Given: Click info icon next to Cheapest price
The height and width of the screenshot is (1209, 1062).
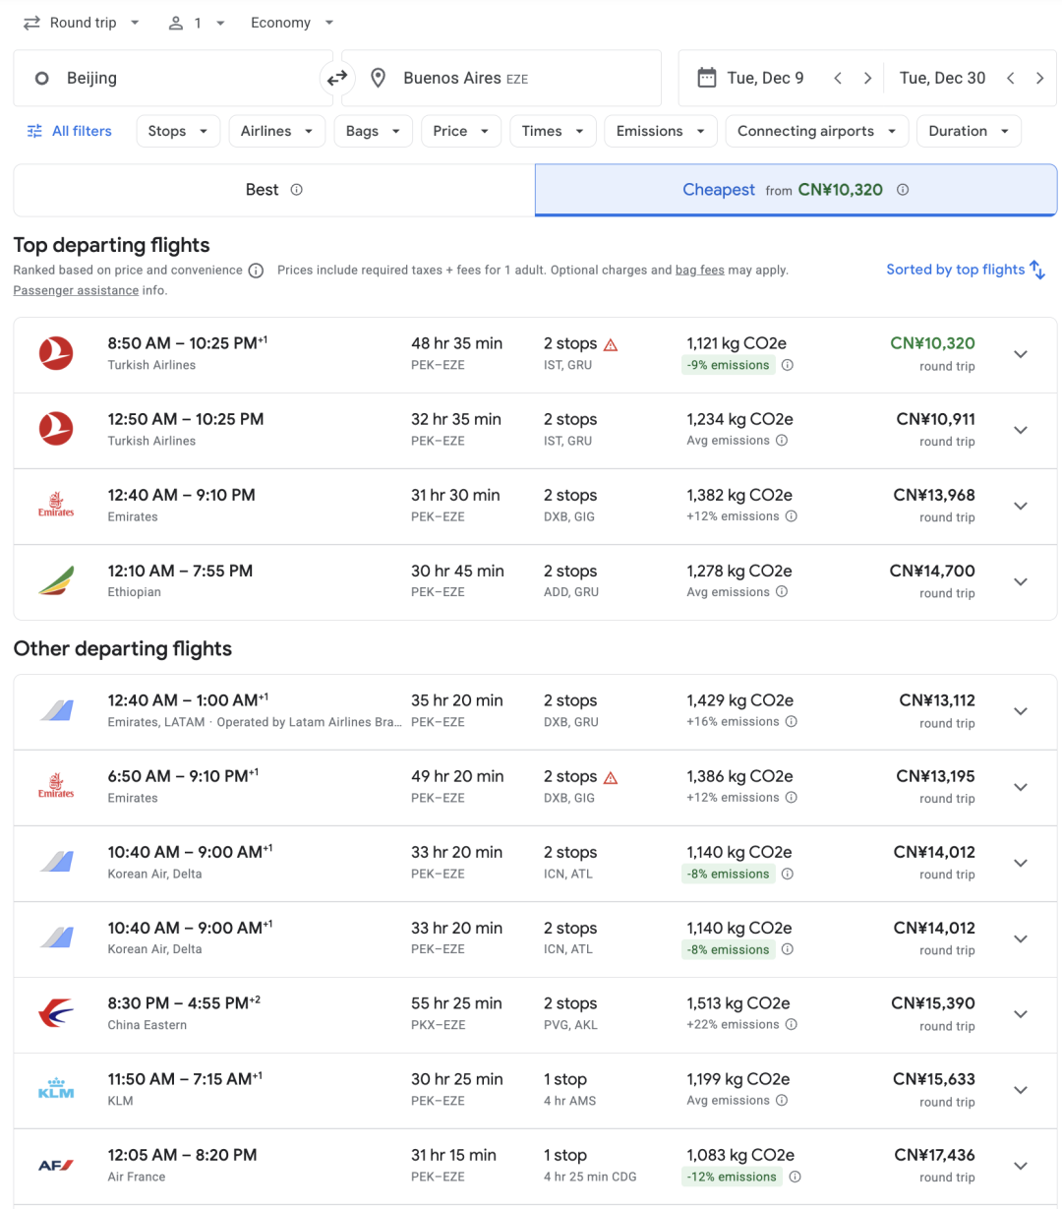Looking at the screenshot, I should (903, 190).
